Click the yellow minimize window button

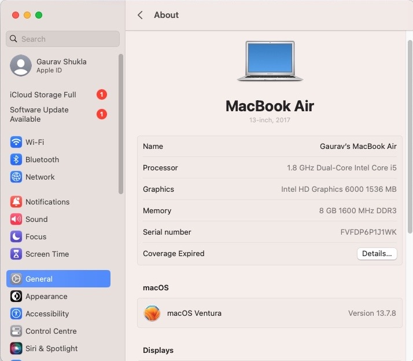pyautogui.click(x=27, y=15)
